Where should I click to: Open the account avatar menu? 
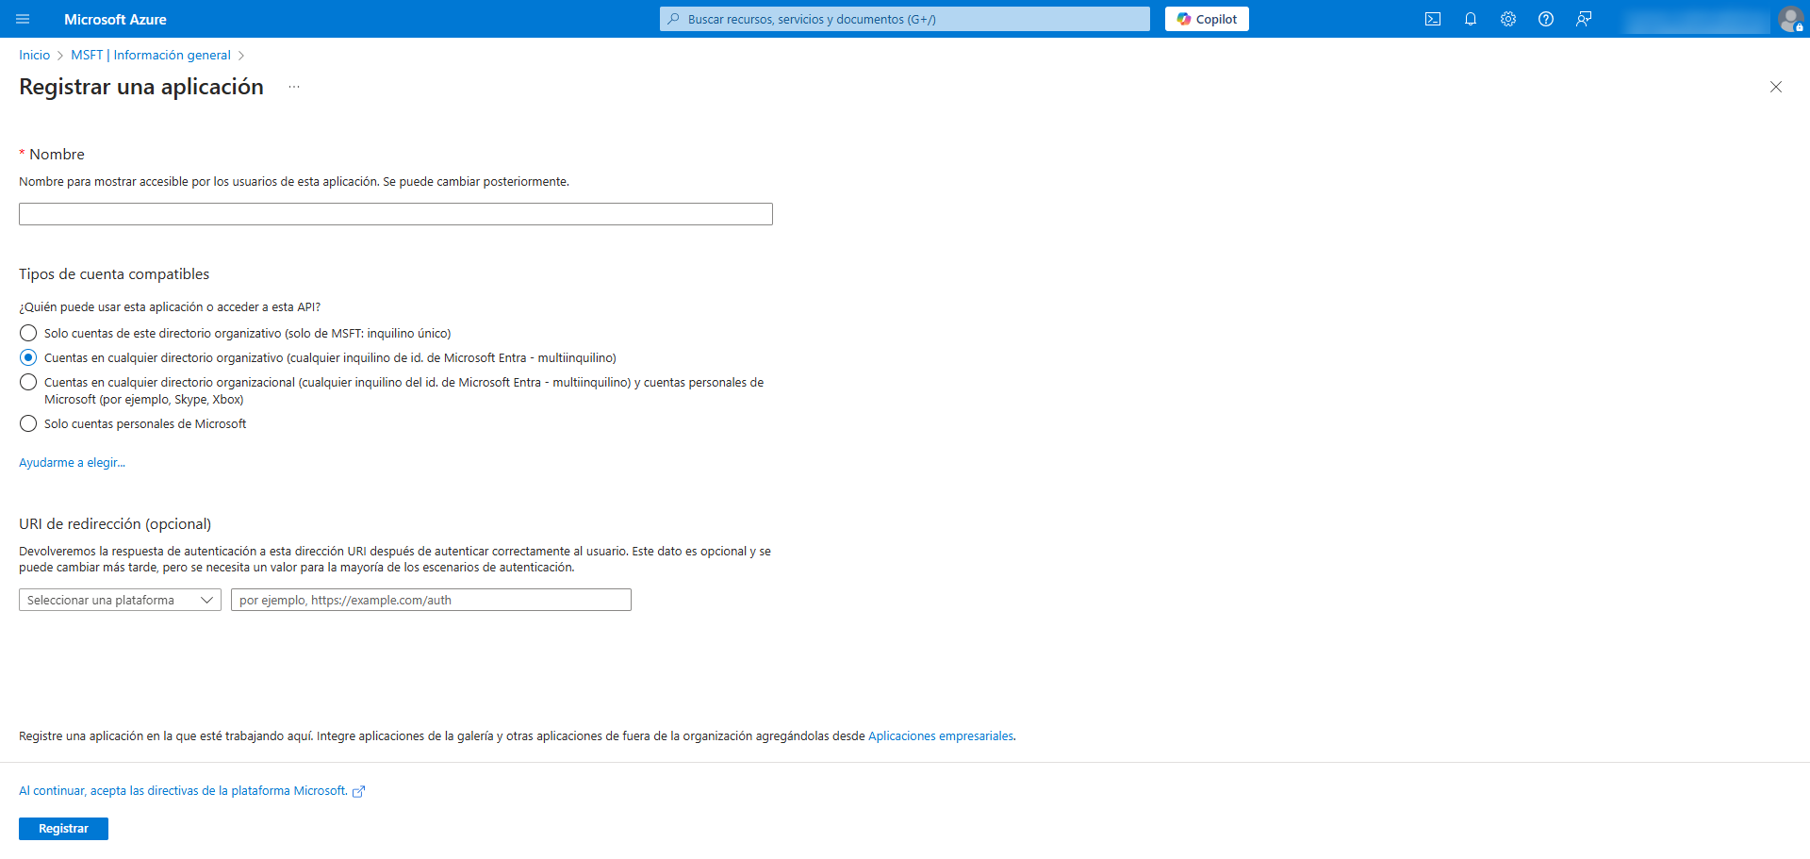click(1790, 19)
